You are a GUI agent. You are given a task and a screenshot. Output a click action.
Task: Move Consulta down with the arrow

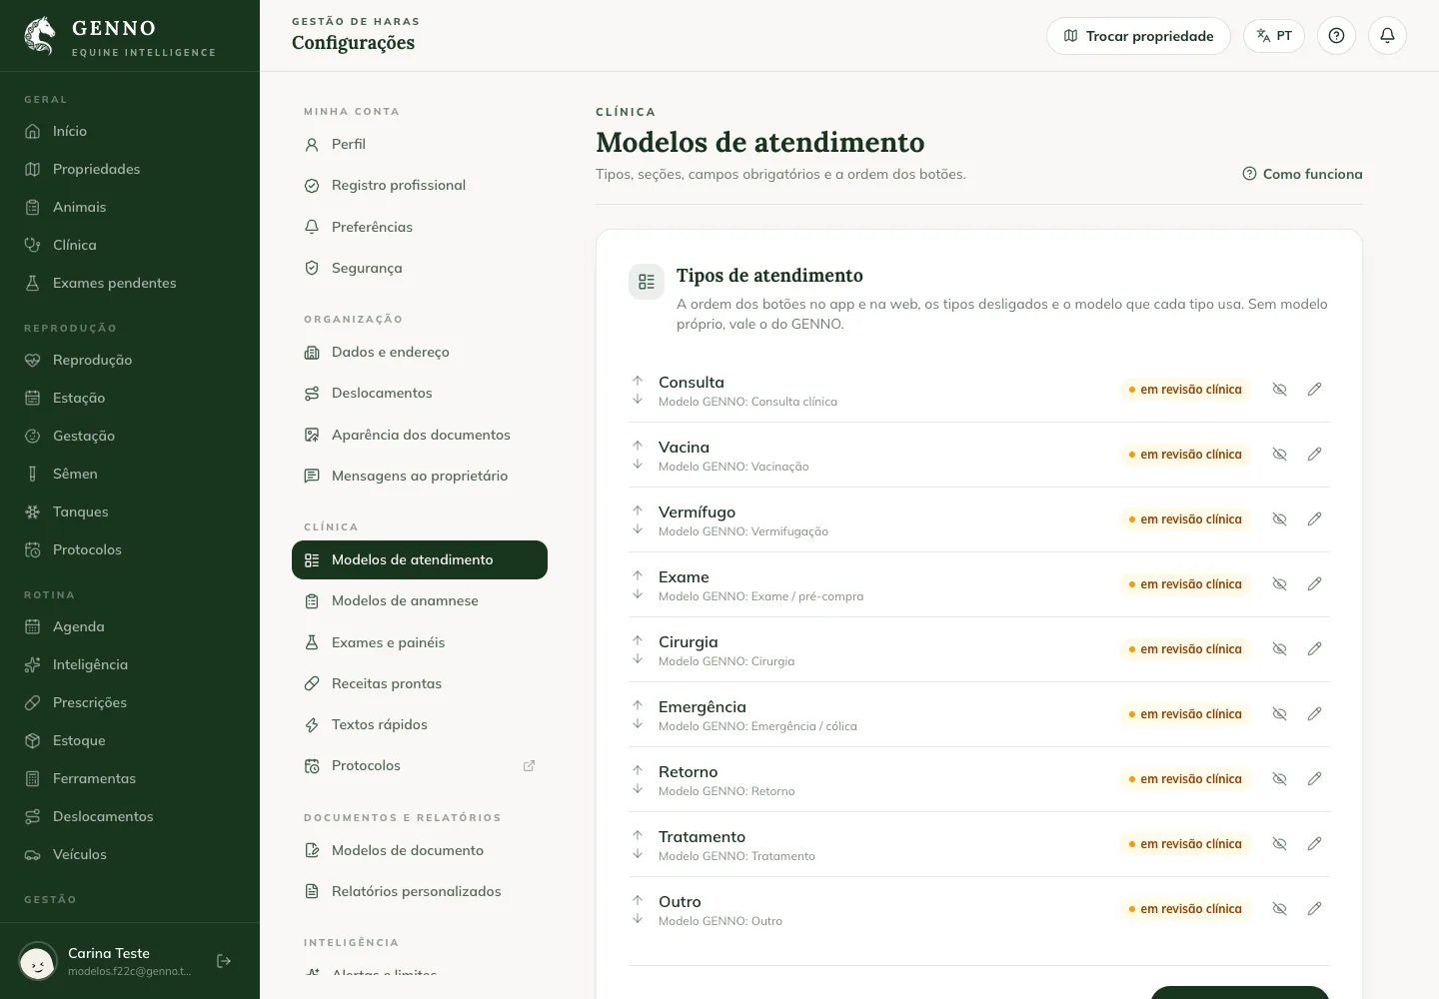638,400
